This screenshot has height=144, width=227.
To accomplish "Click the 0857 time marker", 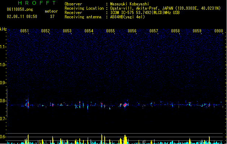I will tap(154, 31).
